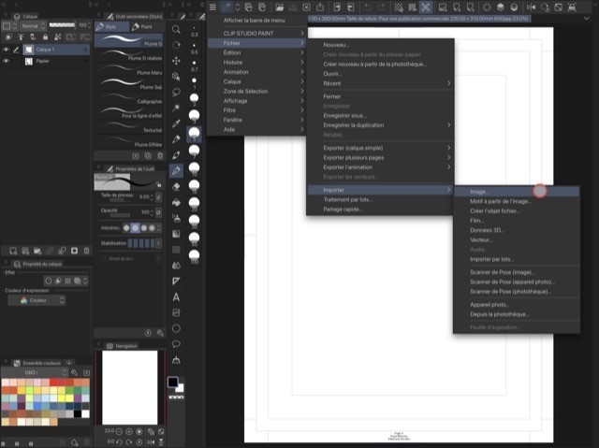599x448 pixels.
Task: Select the magnifier zoom tool
Action: tap(176, 29)
